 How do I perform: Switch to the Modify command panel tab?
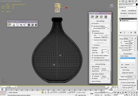(123, 1)
